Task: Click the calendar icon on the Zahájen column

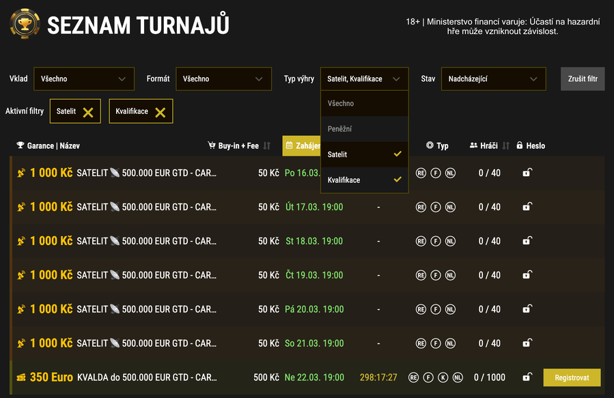Action: coord(290,145)
